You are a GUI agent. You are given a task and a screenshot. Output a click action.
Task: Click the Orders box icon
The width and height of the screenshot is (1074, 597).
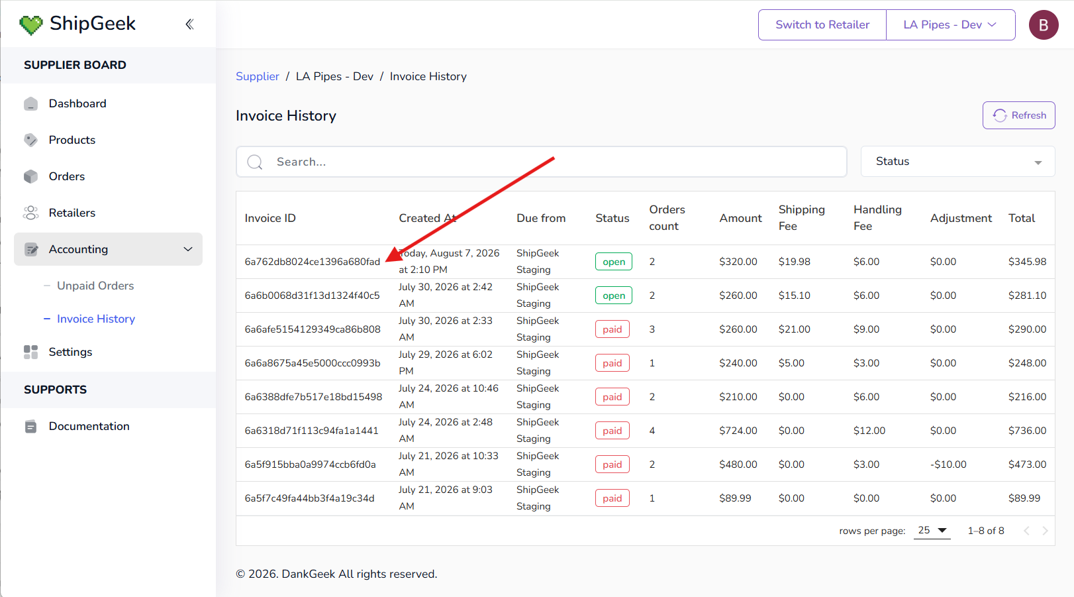(x=30, y=176)
